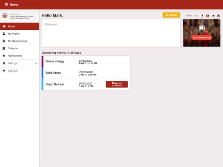Open the Facebook page icon

pos(202,16)
